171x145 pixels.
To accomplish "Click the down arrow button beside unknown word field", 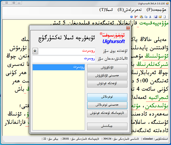I will (x=35, y=51).
